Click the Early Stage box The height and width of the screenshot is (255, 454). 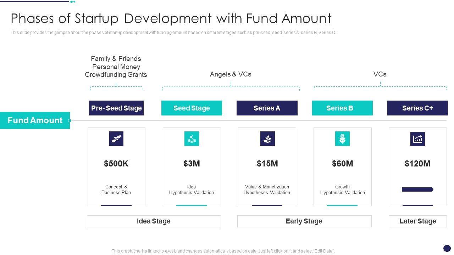tap(304, 221)
